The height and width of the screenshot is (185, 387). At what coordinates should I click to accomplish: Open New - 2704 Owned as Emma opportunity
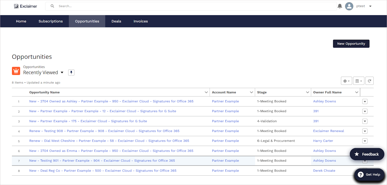pos(111,151)
